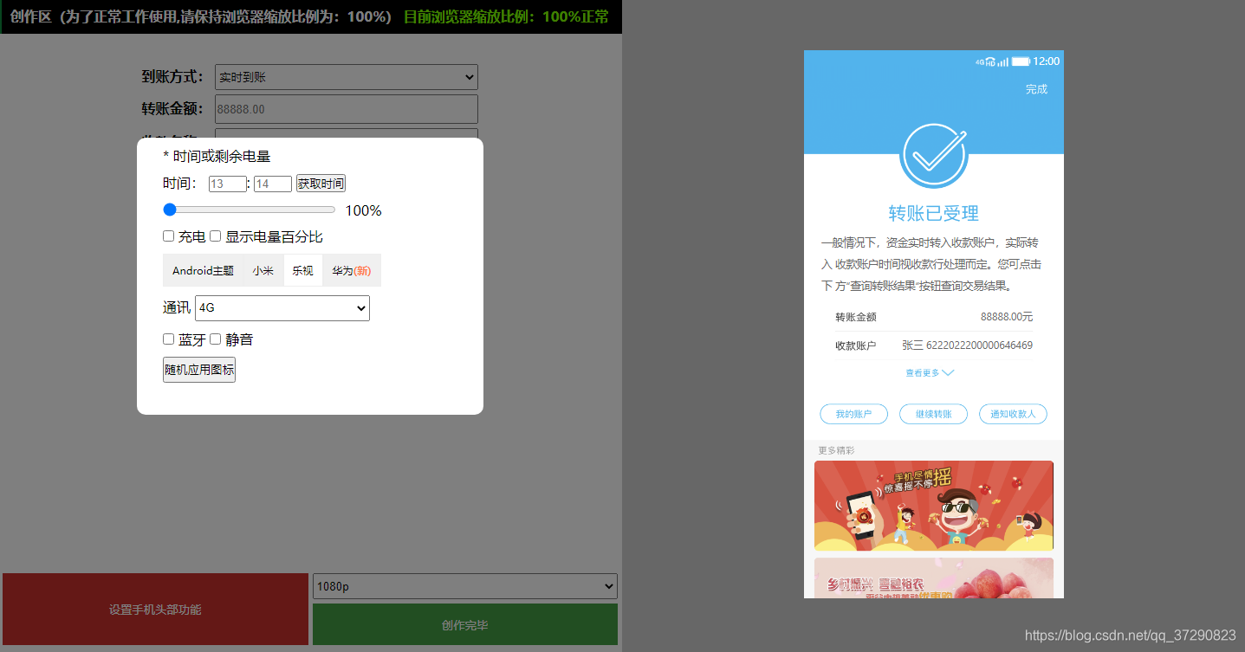The width and height of the screenshot is (1245, 652).
Task: Select the Android主题 tab
Action: pyautogui.click(x=203, y=270)
